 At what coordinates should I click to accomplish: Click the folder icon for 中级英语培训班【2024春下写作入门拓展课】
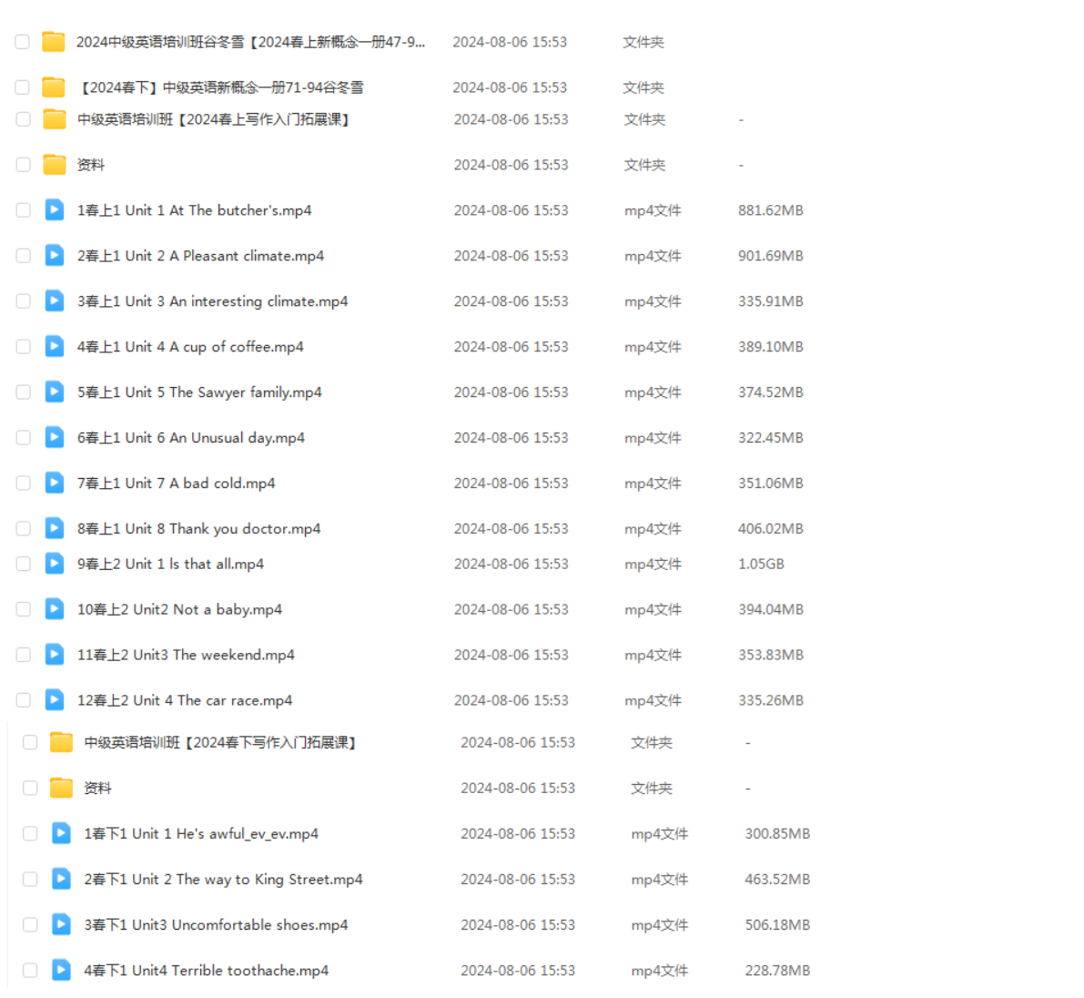61,743
